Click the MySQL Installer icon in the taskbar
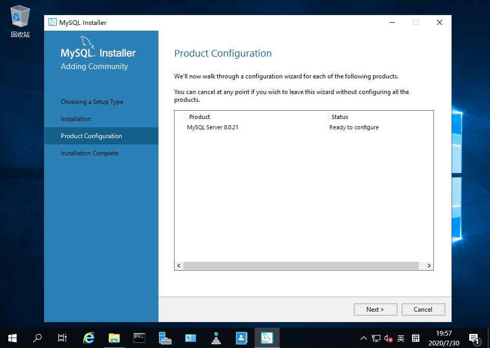 click(x=267, y=338)
